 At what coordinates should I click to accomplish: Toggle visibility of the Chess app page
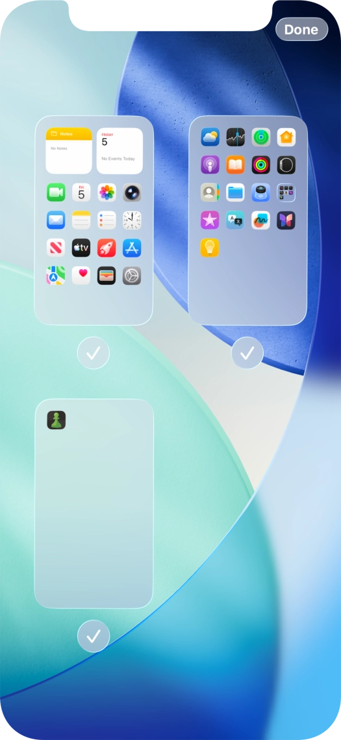94,636
